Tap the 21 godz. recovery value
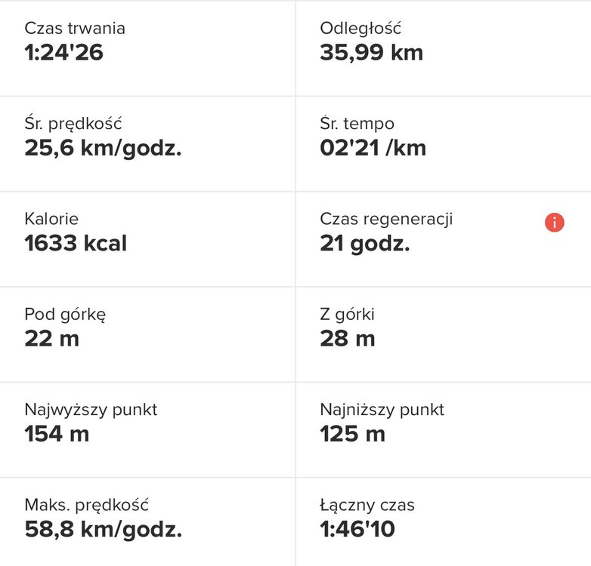 click(364, 243)
